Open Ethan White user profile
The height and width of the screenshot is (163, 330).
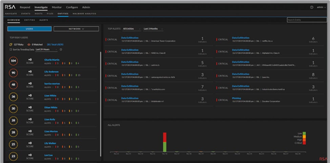[x=51, y=107]
